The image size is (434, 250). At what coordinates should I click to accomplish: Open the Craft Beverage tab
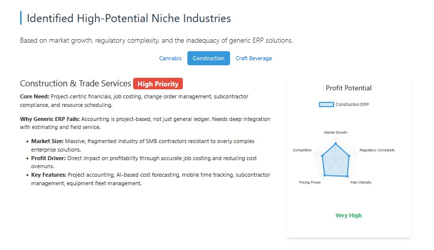click(254, 58)
